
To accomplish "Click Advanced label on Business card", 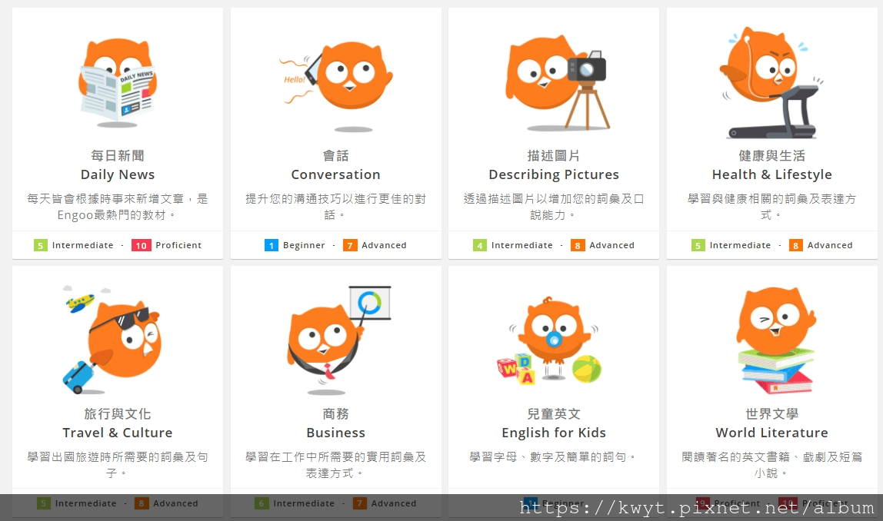I will click(394, 503).
